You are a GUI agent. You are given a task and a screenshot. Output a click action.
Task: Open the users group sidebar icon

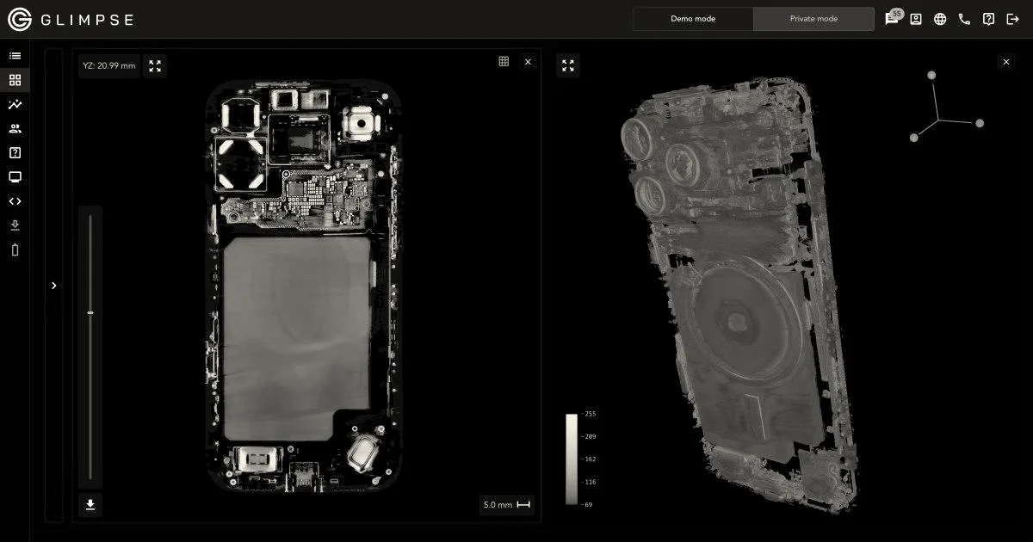click(x=15, y=128)
